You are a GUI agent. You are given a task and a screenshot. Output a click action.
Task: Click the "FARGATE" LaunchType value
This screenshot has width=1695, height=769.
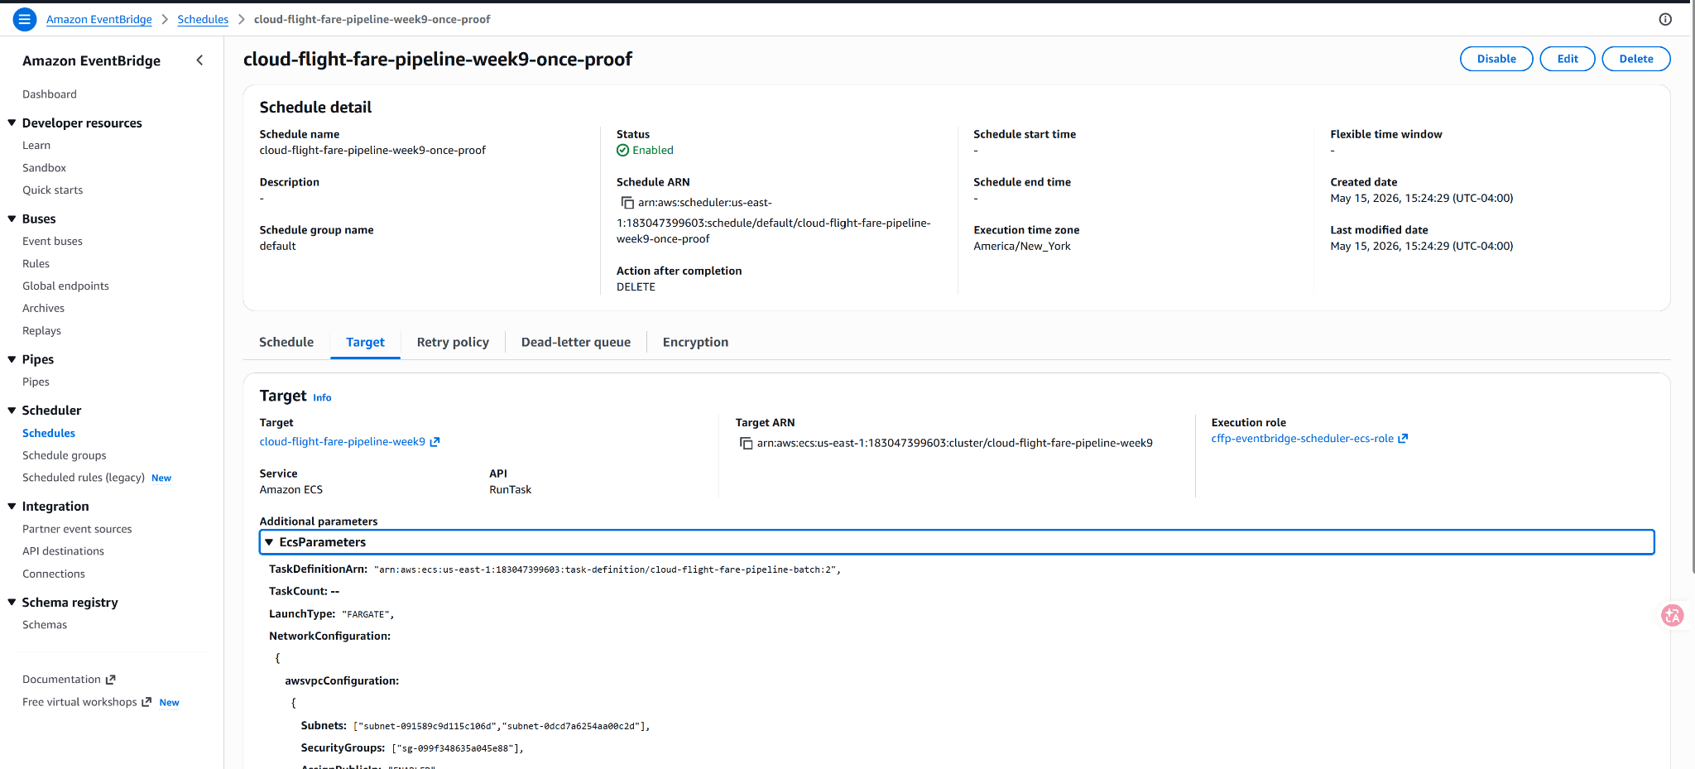367,614
